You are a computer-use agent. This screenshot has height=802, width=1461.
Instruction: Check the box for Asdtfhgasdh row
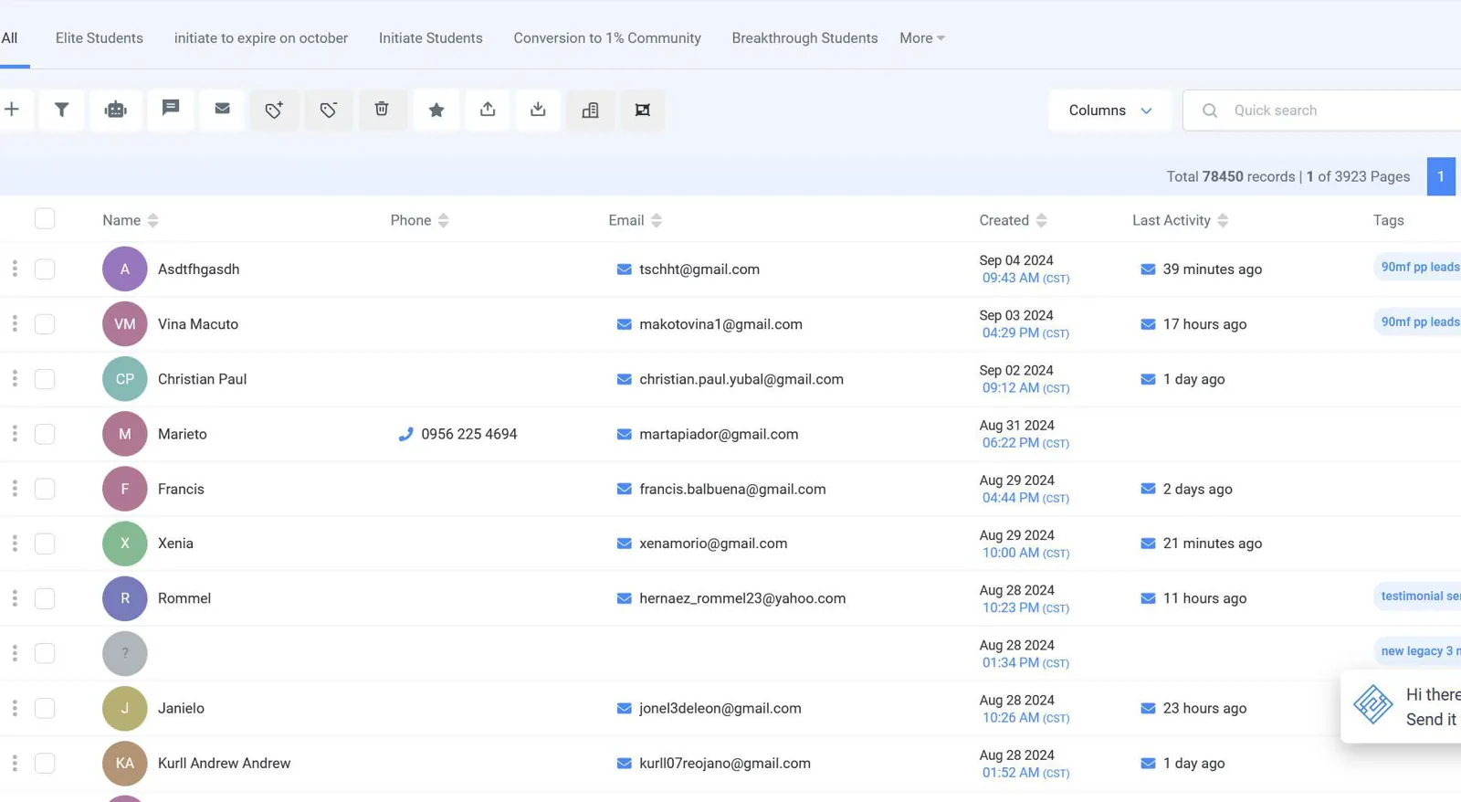[45, 269]
